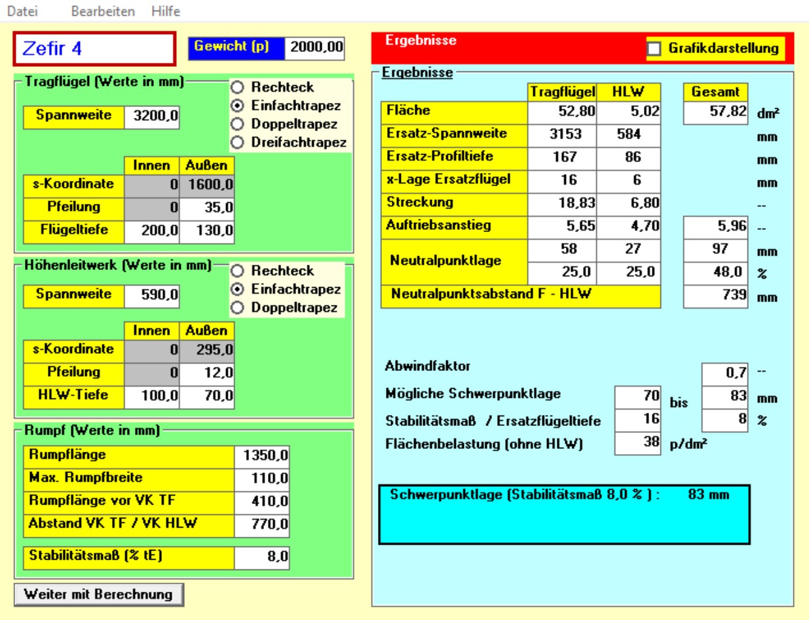The image size is (809, 620).
Task: Click the Abwindfaktor value field
Action: [725, 373]
